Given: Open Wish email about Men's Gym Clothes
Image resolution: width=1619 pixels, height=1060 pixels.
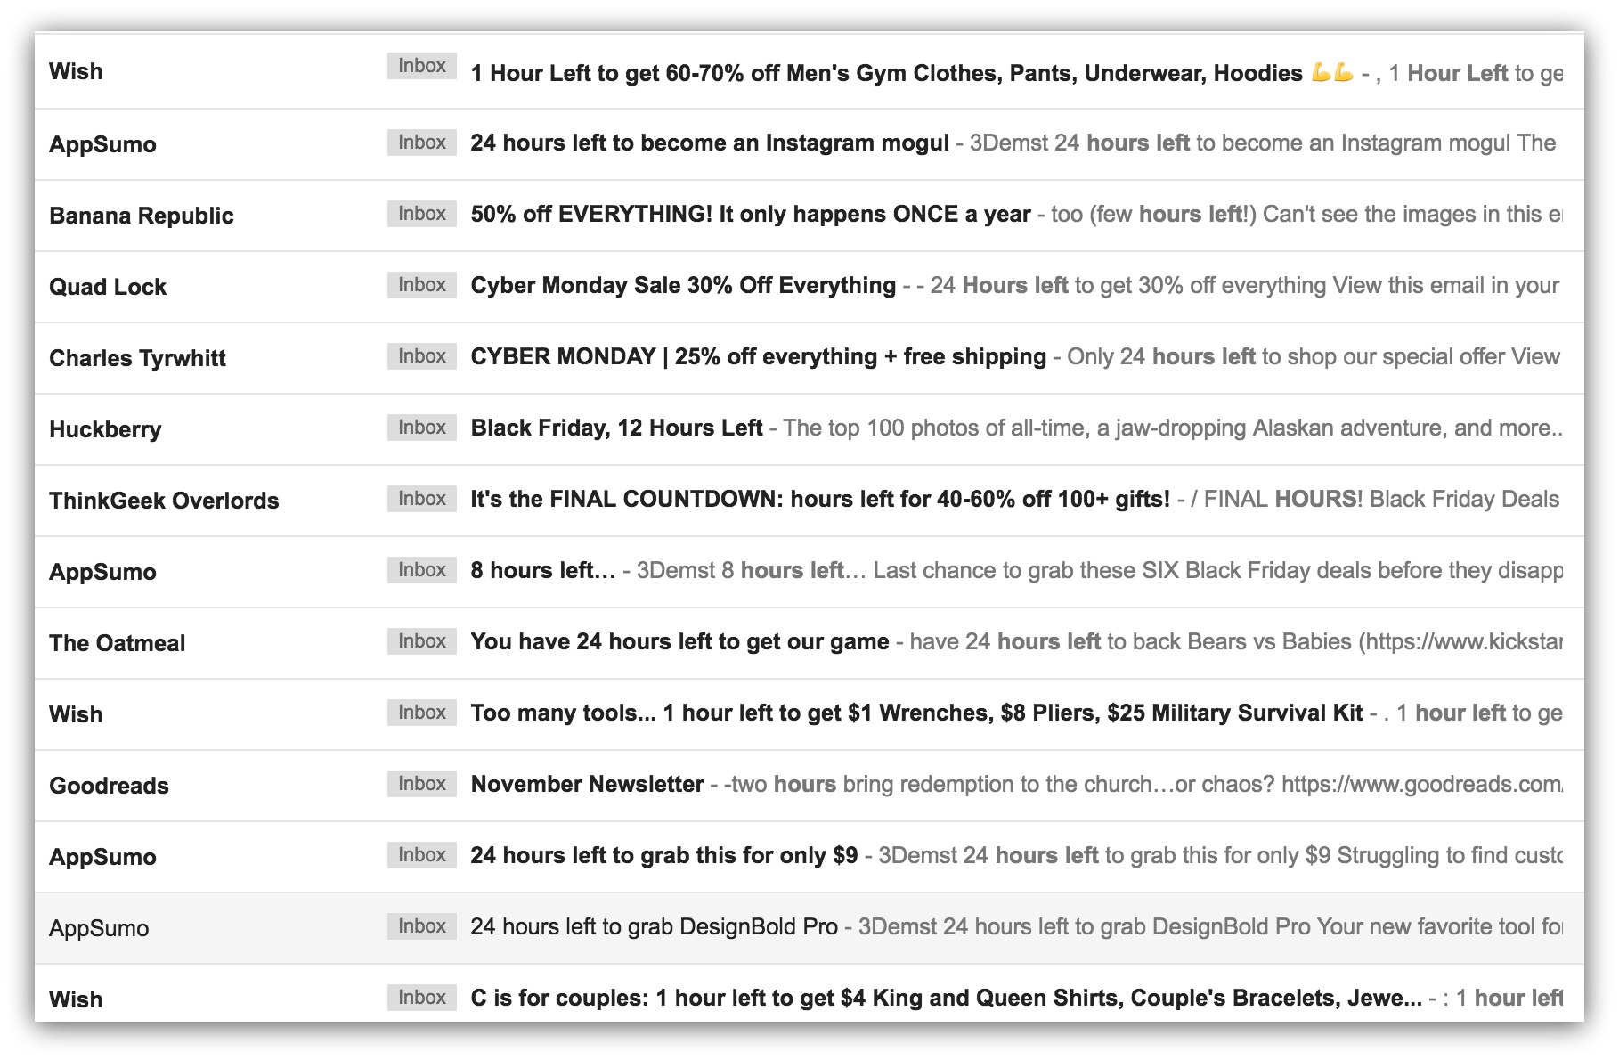Looking at the screenshot, I should click(x=809, y=71).
